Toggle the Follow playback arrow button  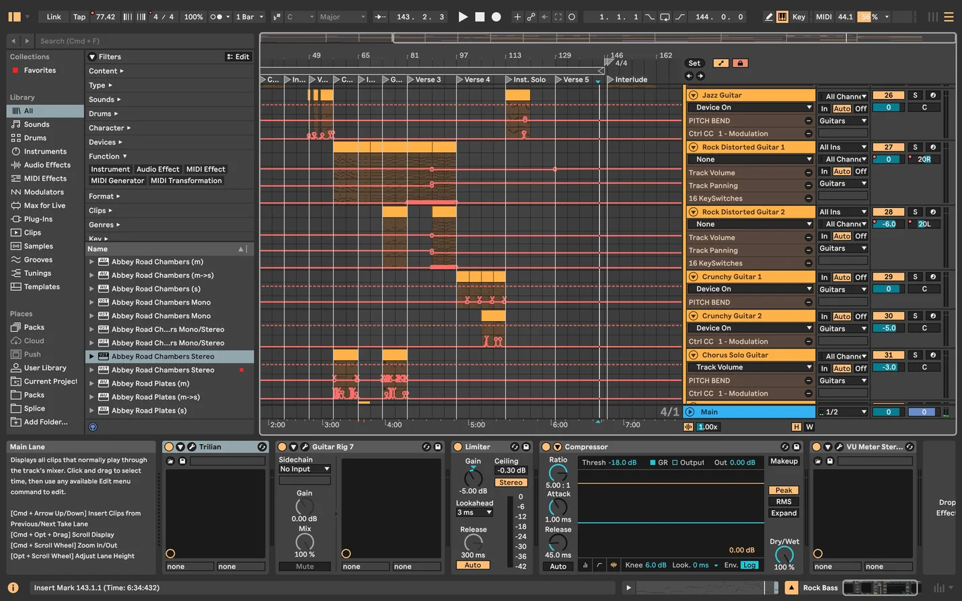tap(380, 17)
